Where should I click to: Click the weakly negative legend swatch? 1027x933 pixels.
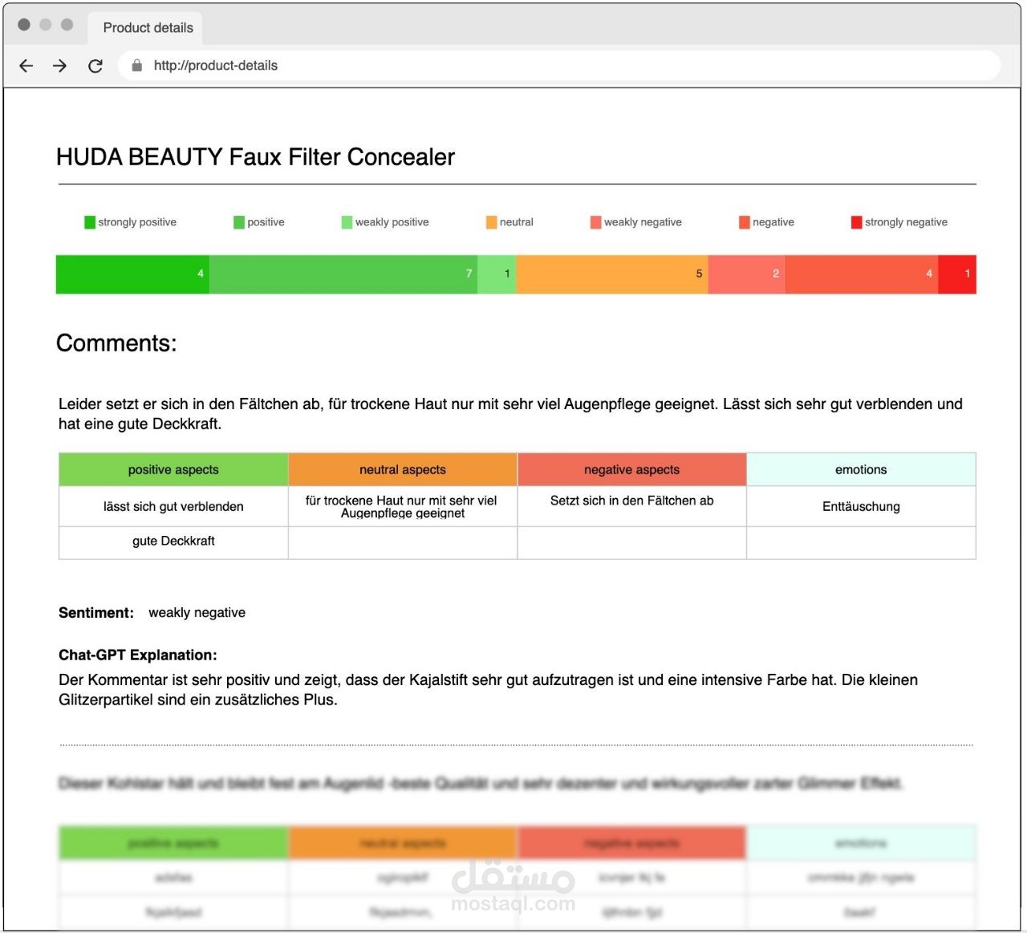(595, 222)
